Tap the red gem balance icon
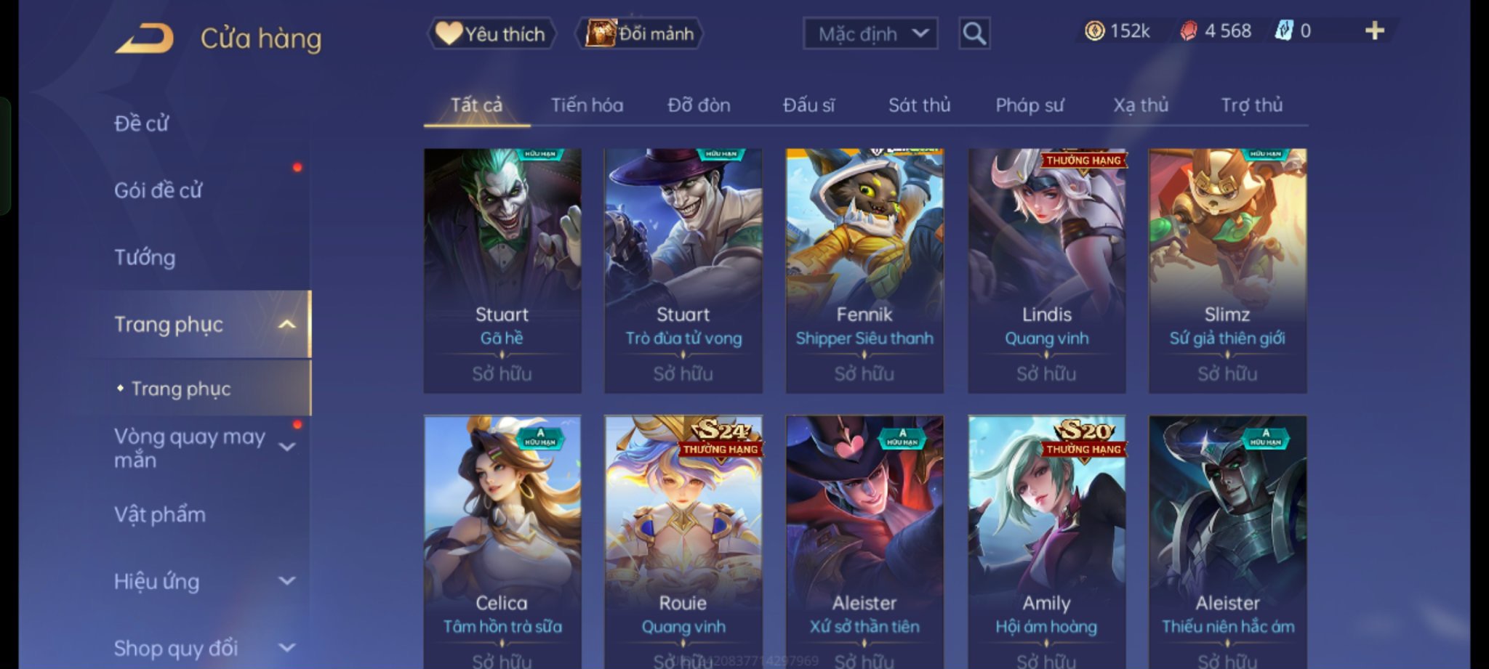Screen dimensions: 1489x669 tap(1188, 31)
